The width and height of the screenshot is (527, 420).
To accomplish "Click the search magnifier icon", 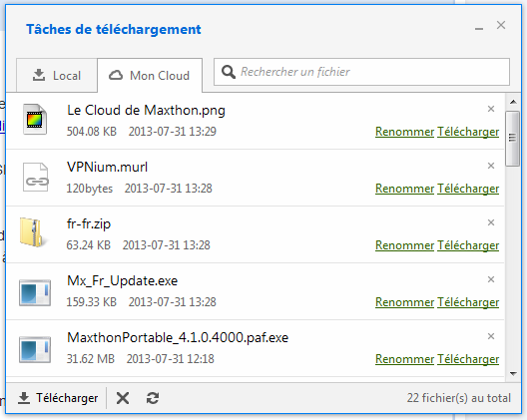I will [229, 72].
